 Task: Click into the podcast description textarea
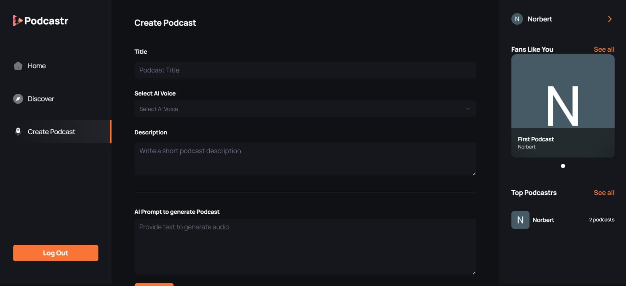[x=305, y=159]
